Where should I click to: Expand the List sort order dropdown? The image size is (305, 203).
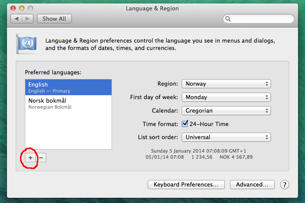pos(226,137)
